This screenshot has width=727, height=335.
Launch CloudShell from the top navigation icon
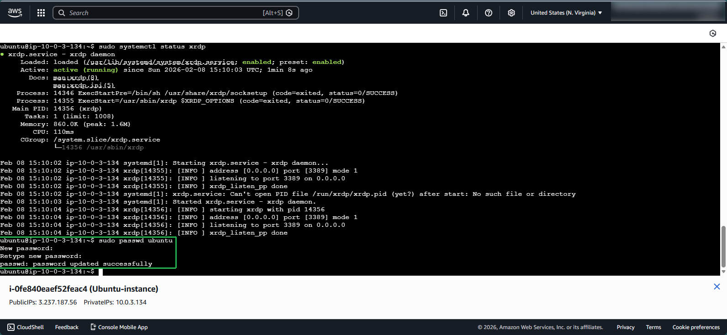(x=443, y=13)
